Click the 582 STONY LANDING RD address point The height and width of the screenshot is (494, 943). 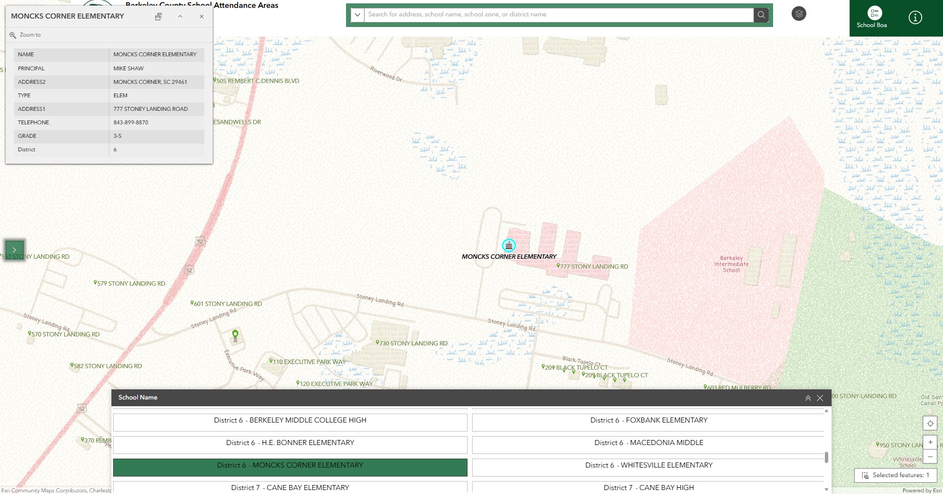click(72, 365)
